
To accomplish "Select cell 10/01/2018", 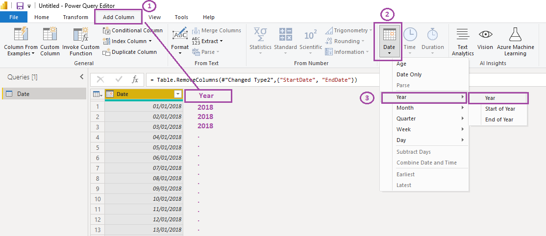I will tap(144, 199).
